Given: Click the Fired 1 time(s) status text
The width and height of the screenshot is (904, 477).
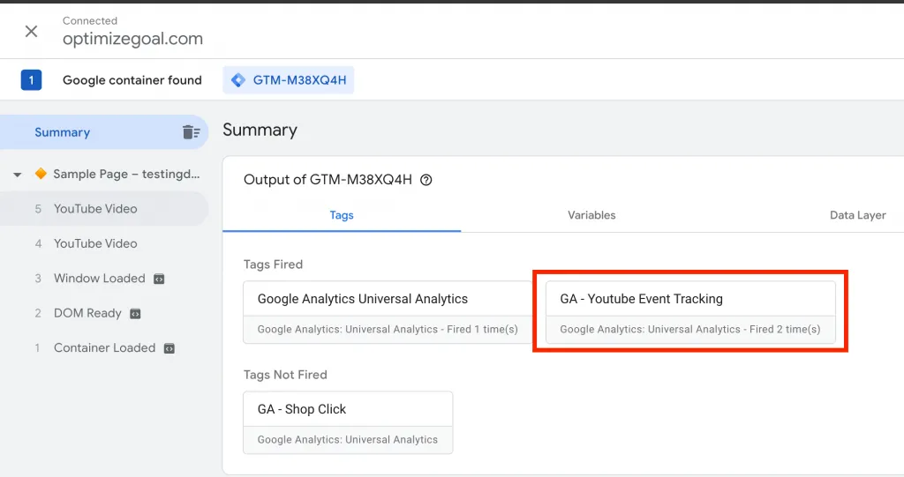Looking at the screenshot, I should point(483,330).
